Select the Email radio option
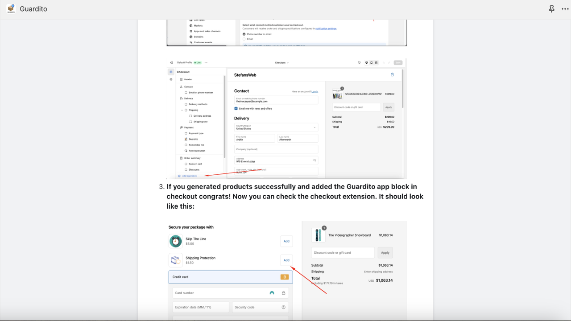Viewport: 571px width, 321px height. (x=244, y=39)
